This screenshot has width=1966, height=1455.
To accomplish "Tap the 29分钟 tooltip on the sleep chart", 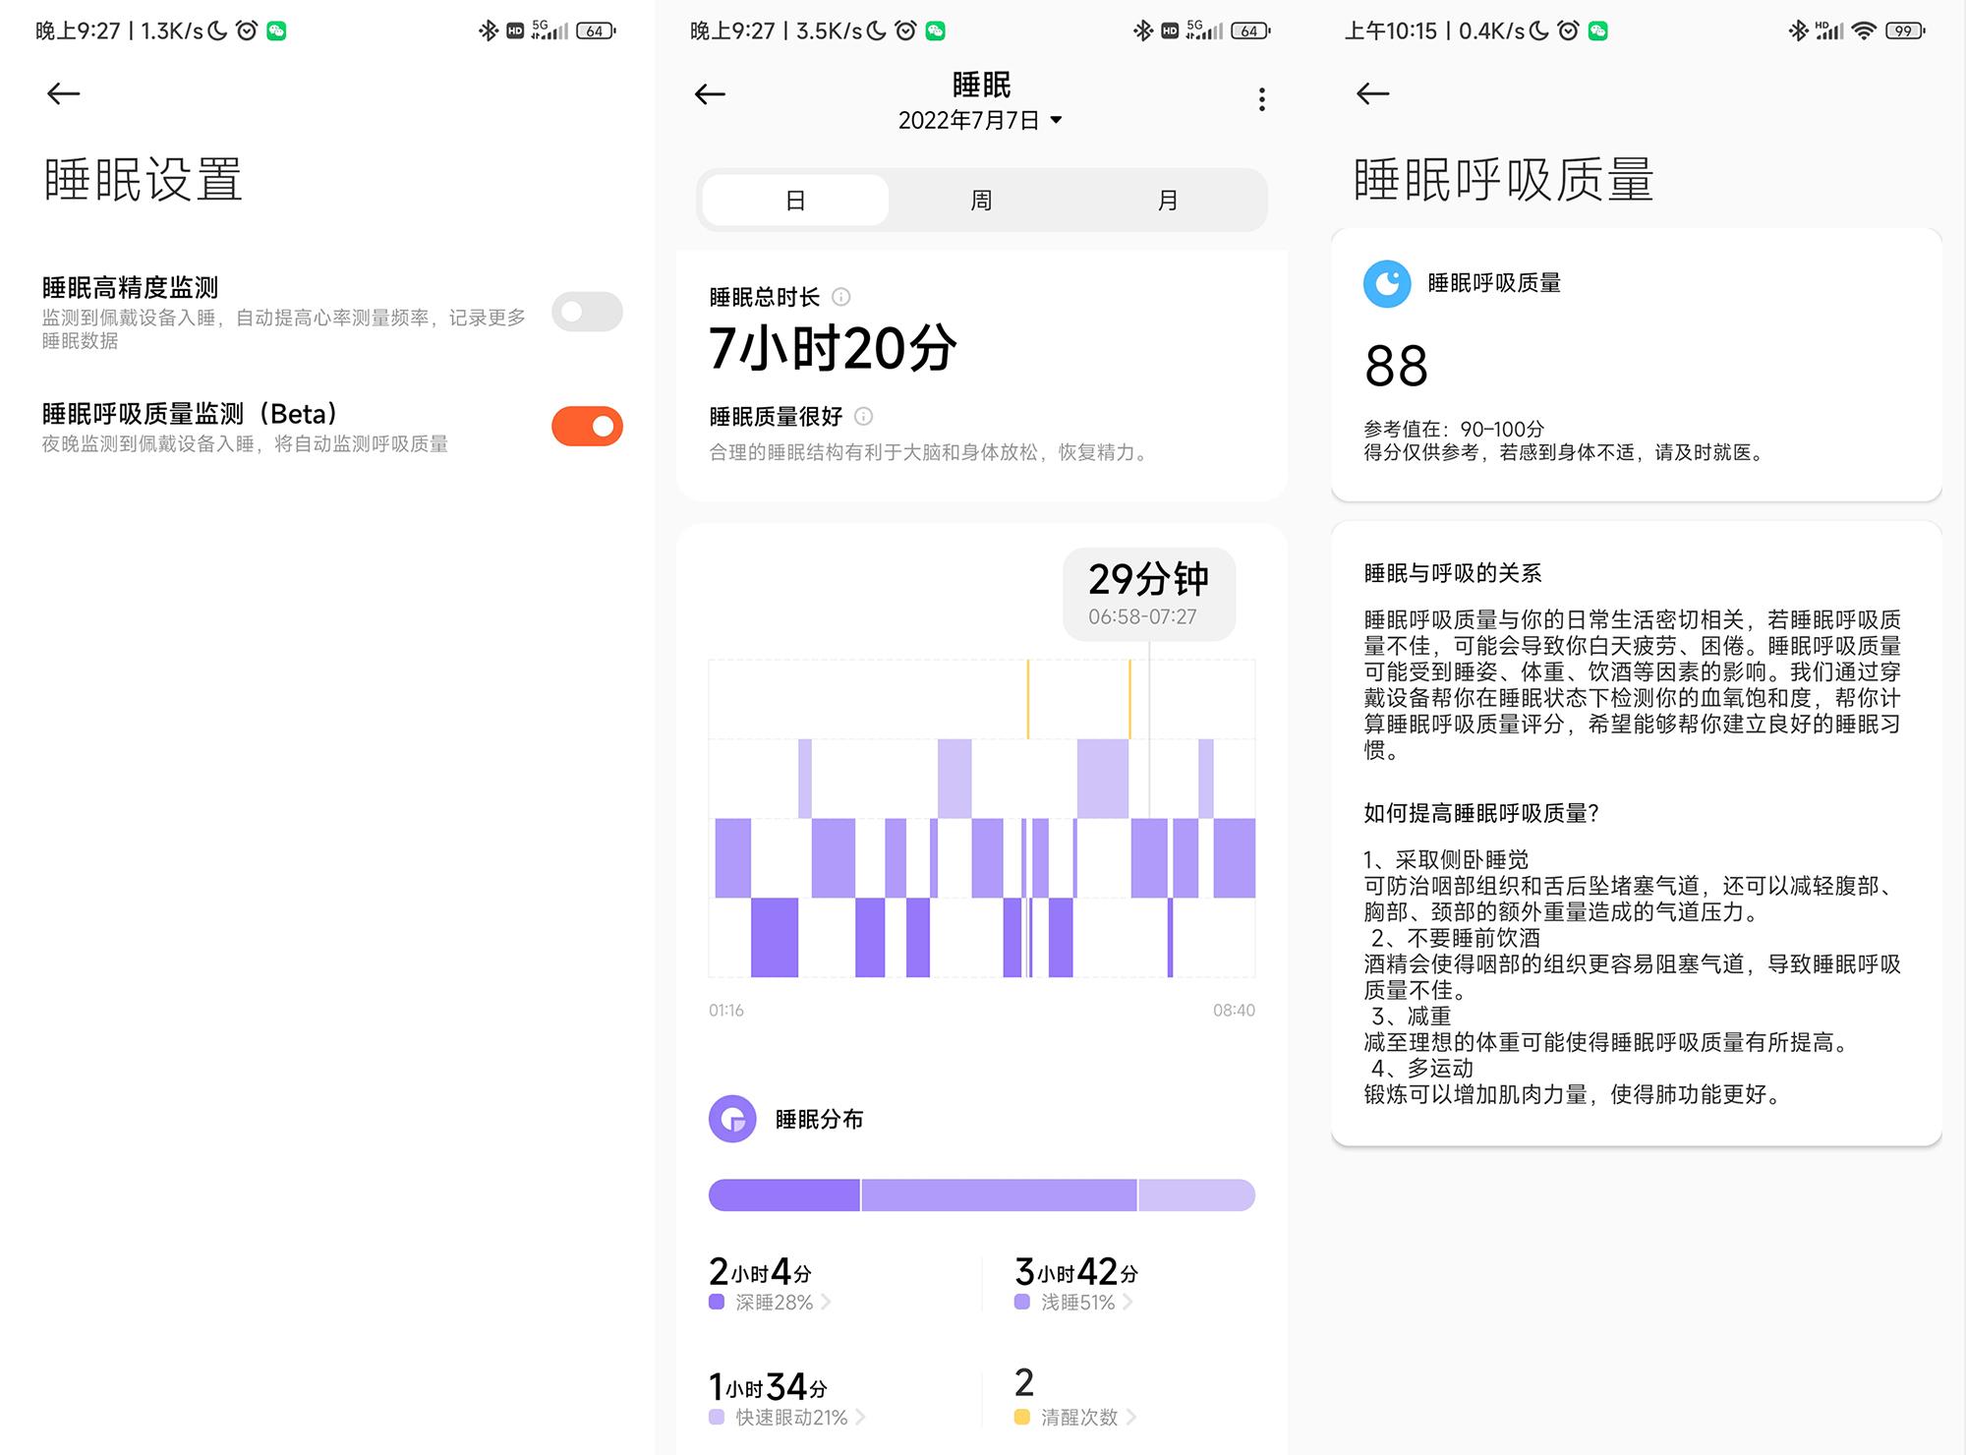I will pos(1148,592).
